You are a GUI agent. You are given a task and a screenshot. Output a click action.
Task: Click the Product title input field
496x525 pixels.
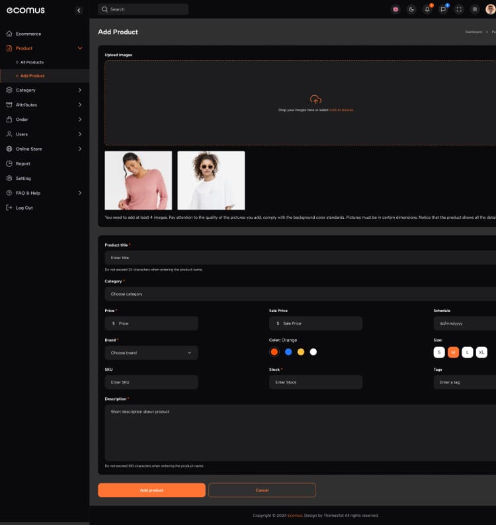pos(298,257)
